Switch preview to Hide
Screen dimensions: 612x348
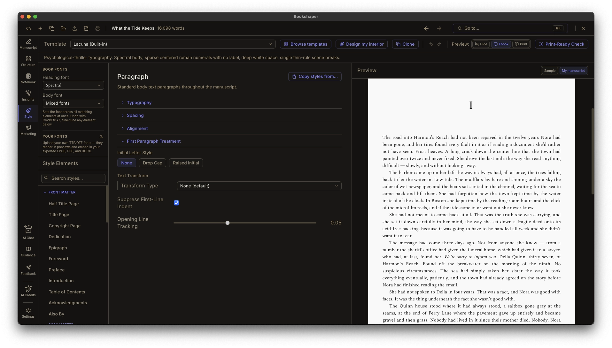(x=481, y=44)
